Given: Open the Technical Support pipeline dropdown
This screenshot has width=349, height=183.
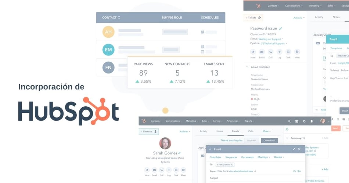Looking at the screenshot, I should click(x=274, y=43).
